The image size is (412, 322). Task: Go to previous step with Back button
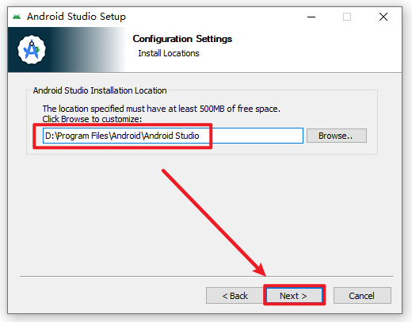(x=235, y=296)
